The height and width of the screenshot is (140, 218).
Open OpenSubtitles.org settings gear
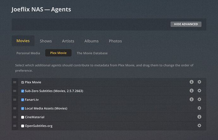[199, 126]
